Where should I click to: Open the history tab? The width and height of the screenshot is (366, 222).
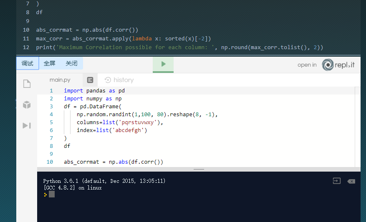coord(119,80)
